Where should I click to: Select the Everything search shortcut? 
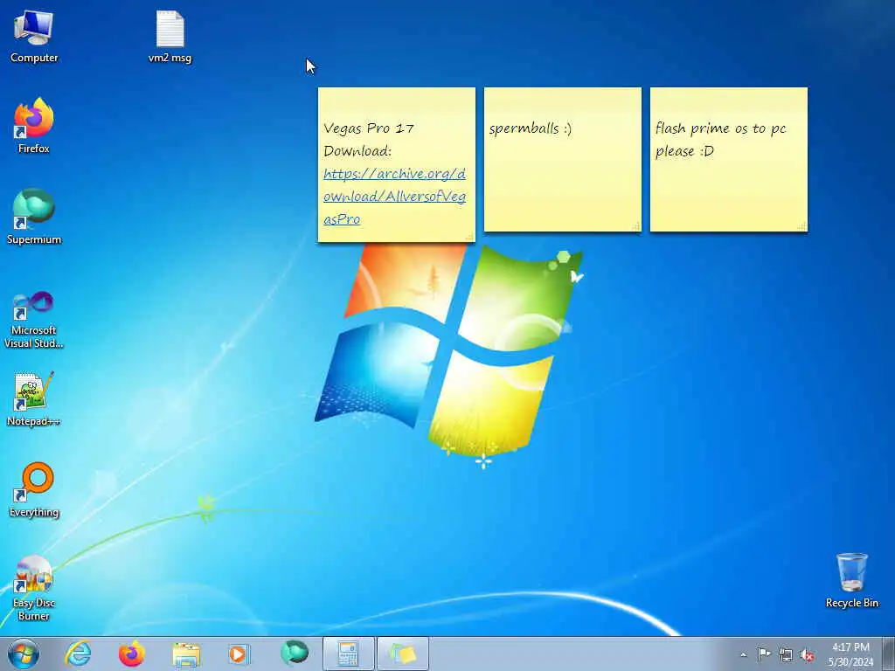click(x=34, y=489)
